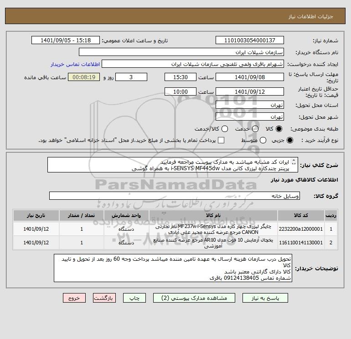Click the دستگاه unit cell in row 2
Screen dimensions: 351x339
pos(126,243)
